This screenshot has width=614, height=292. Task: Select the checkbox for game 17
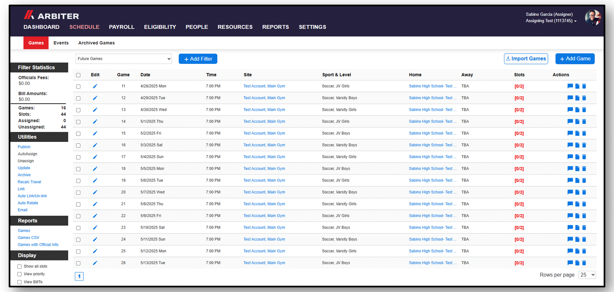coord(78,157)
